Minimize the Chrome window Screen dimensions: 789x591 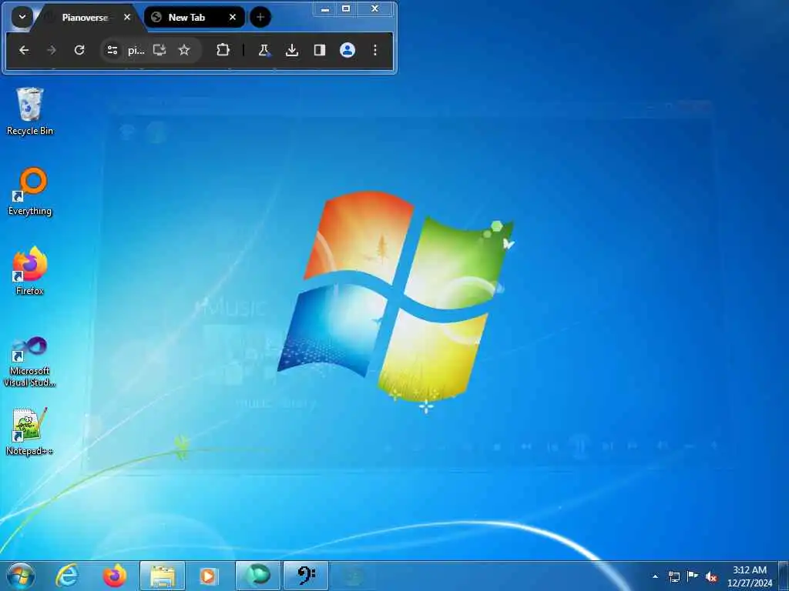[325, 9]
